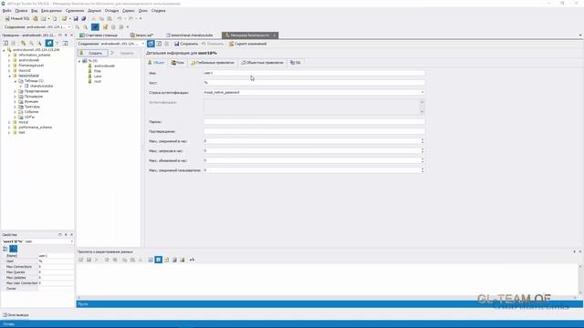Click the password Confirmation (Подтверждение) input field
This screenshot has height=328, width=584.
pos(314,131)
